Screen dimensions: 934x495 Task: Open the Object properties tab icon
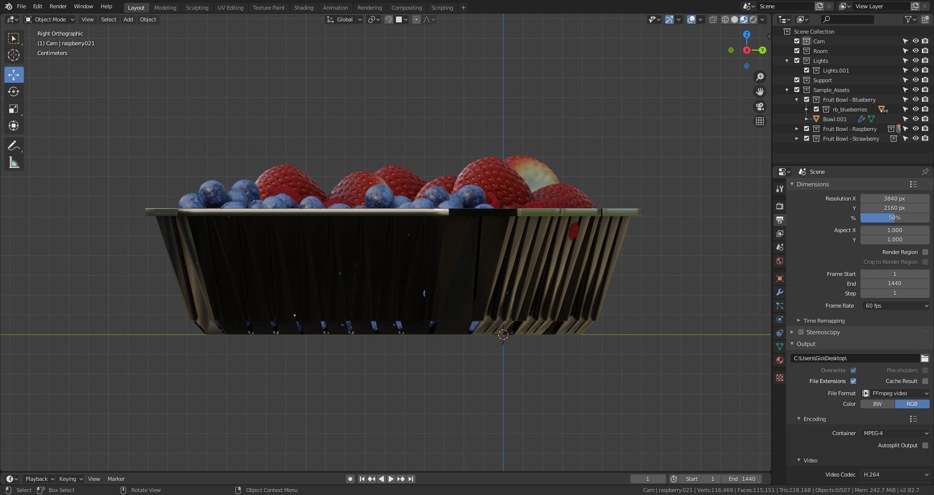(x=780, y=278)
